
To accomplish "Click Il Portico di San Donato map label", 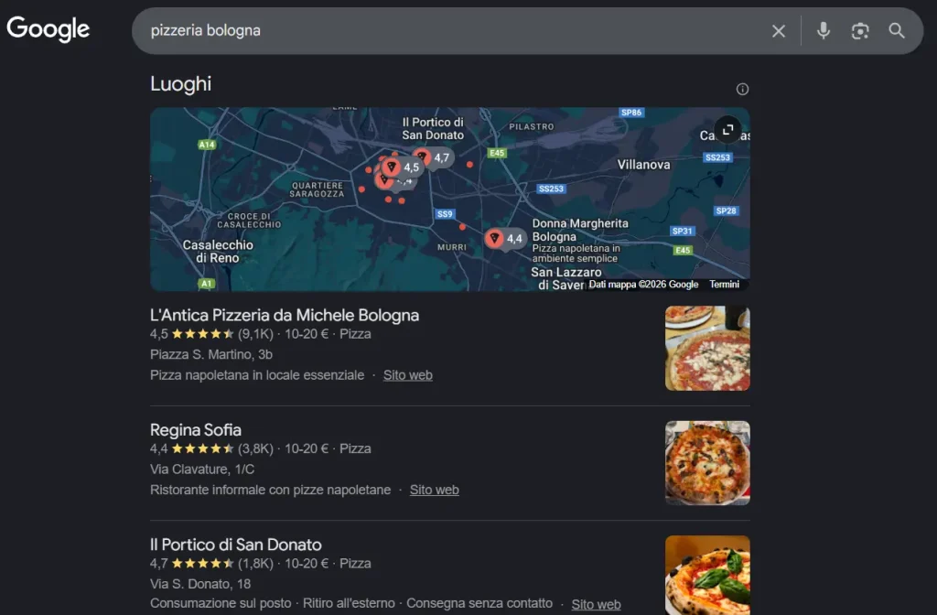I will point(433,128).
